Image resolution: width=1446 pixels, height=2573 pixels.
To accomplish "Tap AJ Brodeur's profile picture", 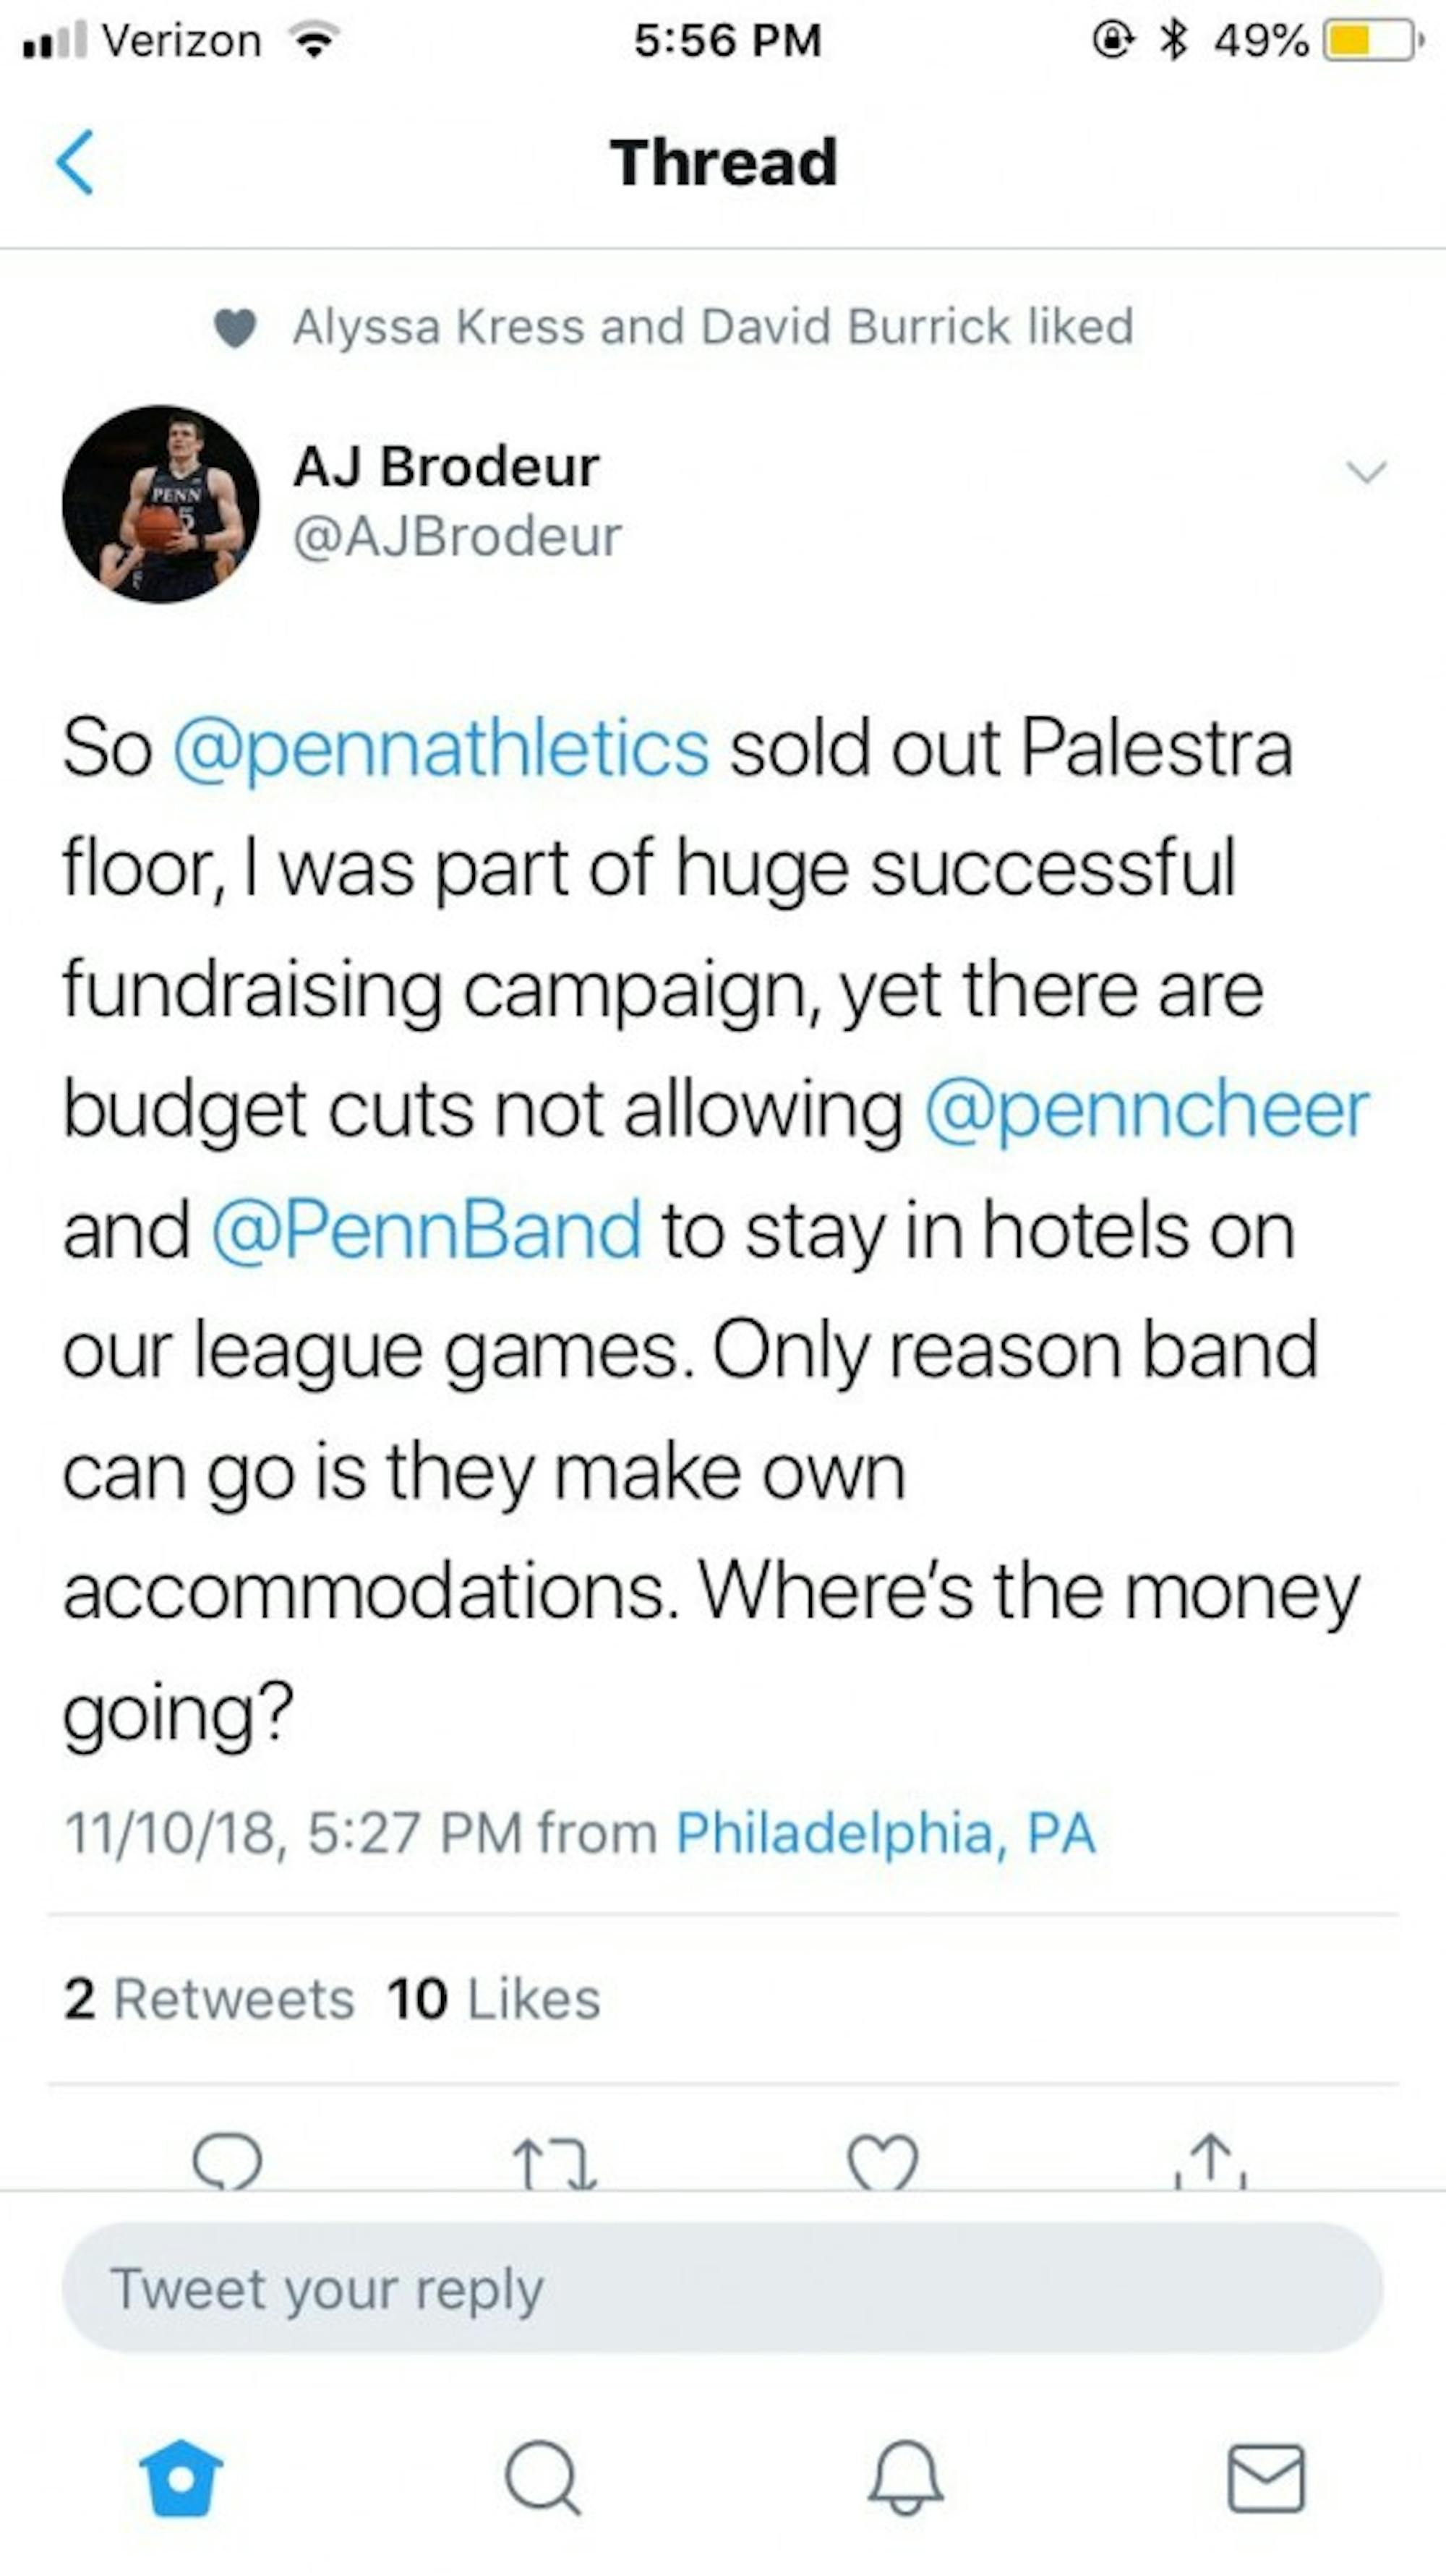I will pos(161,505).
